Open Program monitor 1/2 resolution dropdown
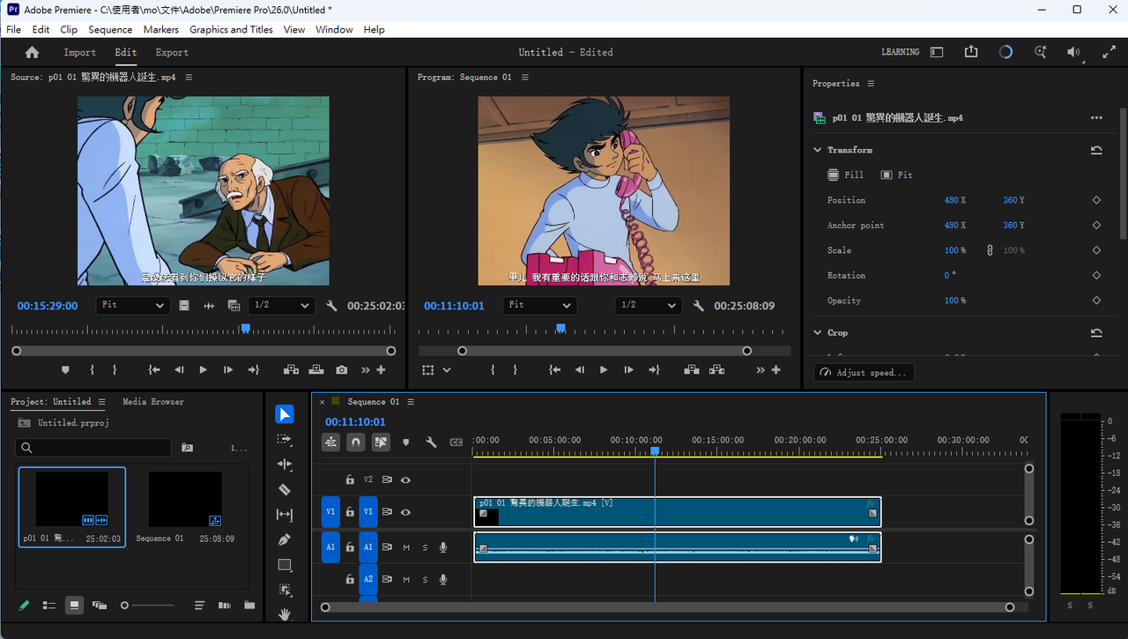Image resolution: width=1128 pixels, height=639 pixels. click(648, 306)
